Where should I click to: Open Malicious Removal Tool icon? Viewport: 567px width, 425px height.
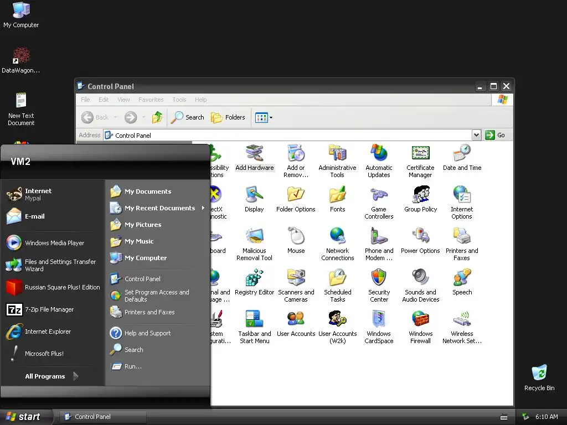click(254, 244)
